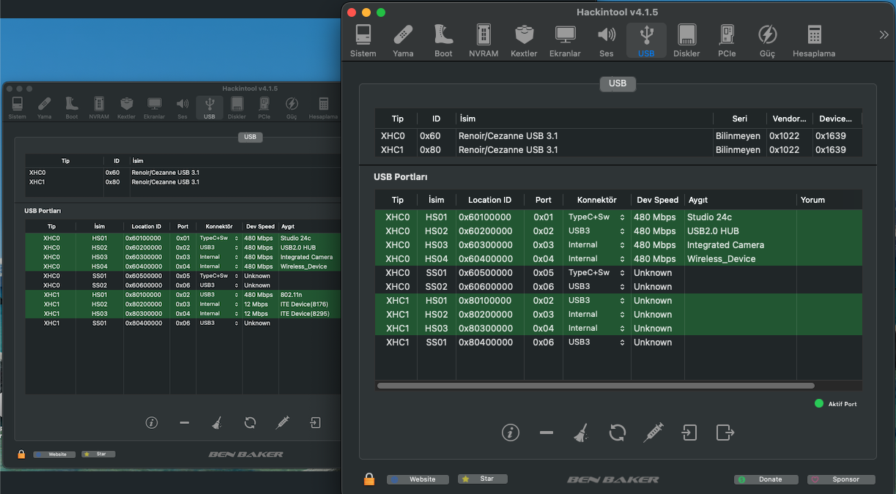The width and height of the screenshot is (896, 494).
Task: Click the Info icon in the front window
Action: pos(510,433)
